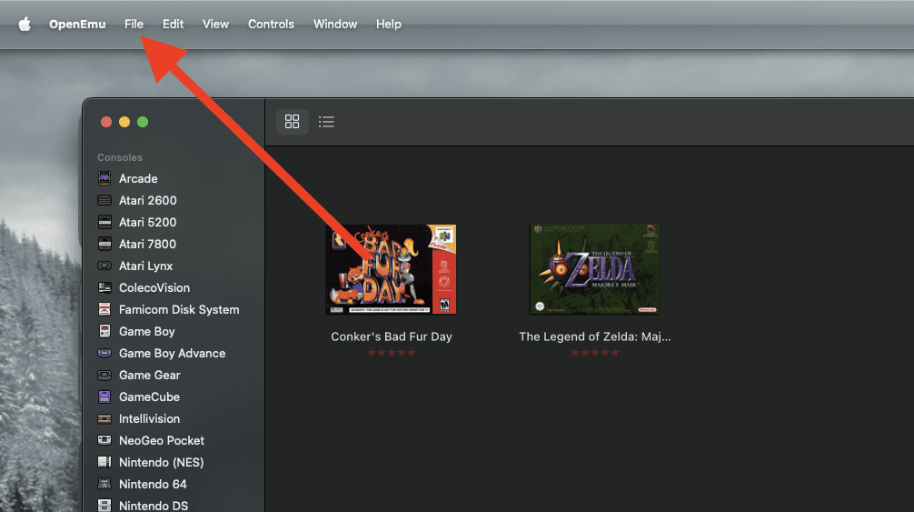Select Atari Lynx label in sidebar
914x512 pixels.
click(x=145, y=266)
